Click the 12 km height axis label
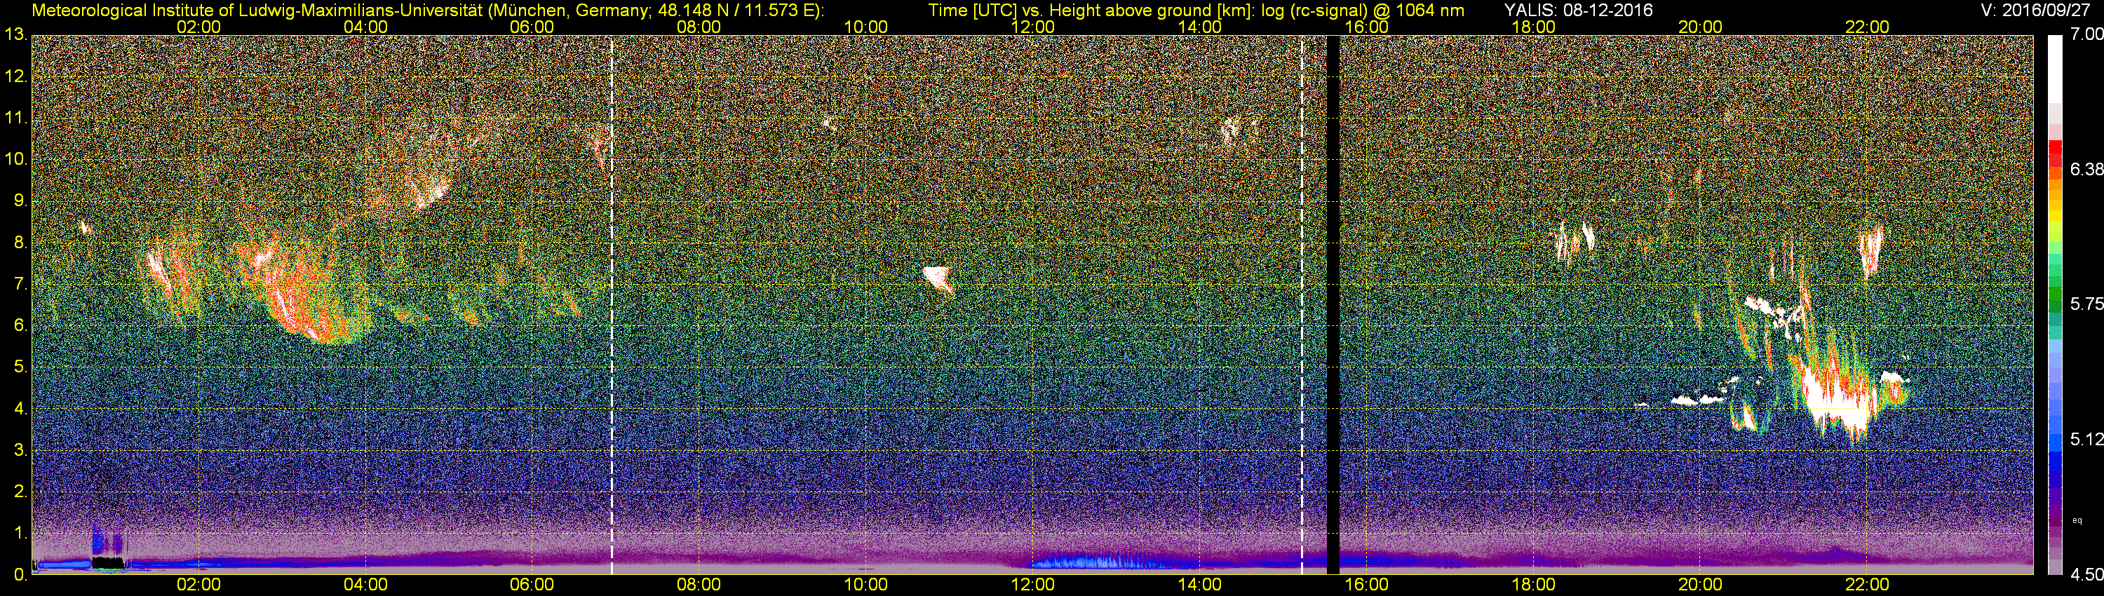The width and height of the screenshot is (2104, 596). (x=15, y=76)
